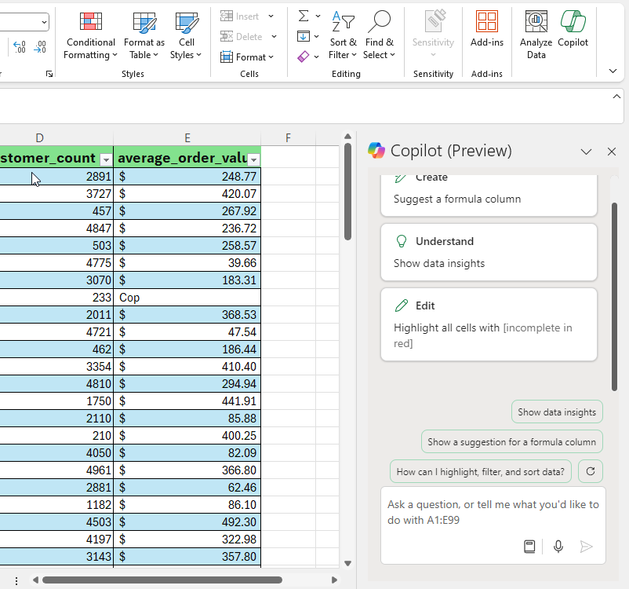The height and width of the screenshot is (589, 629).
Task: Click the Format as Table icon
Action: tap(144, 22)
